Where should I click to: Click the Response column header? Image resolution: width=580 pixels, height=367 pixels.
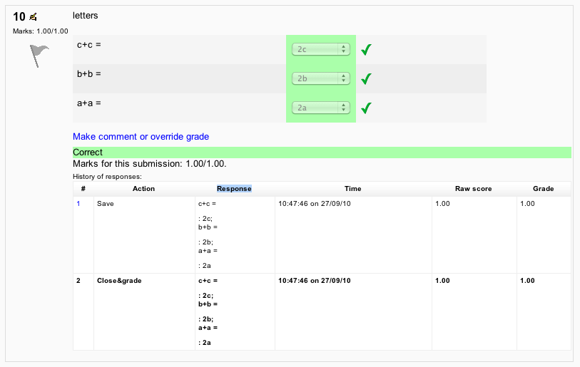pyautogui.click(x=234, y=189)
